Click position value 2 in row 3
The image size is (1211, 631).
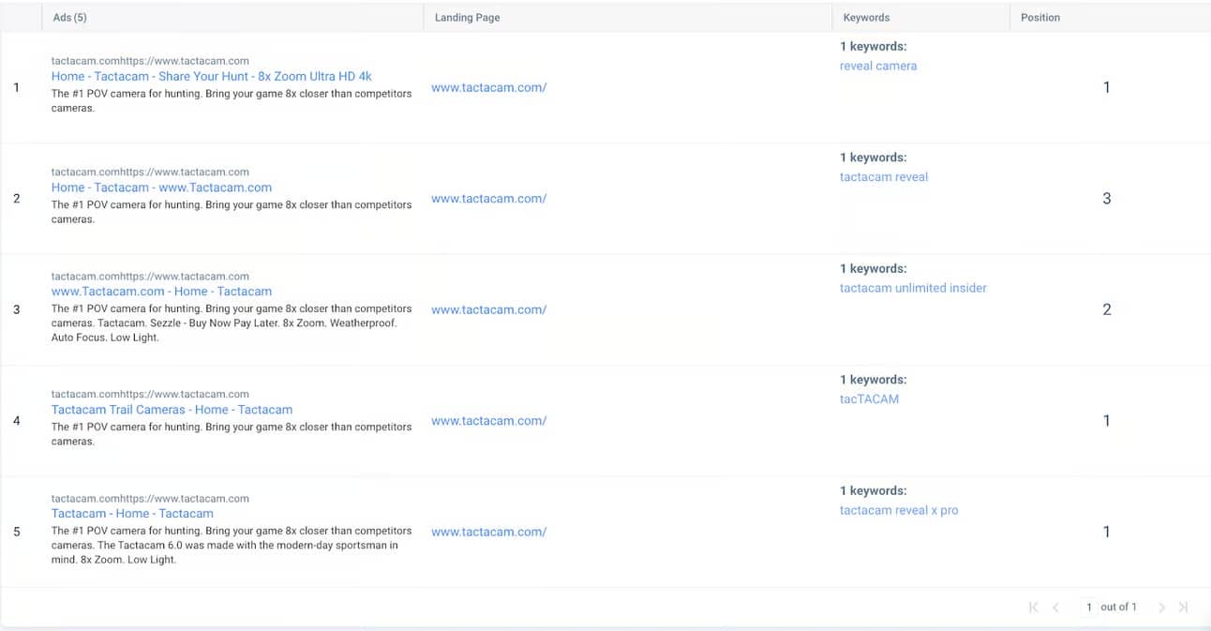[x=1107, y=309]
